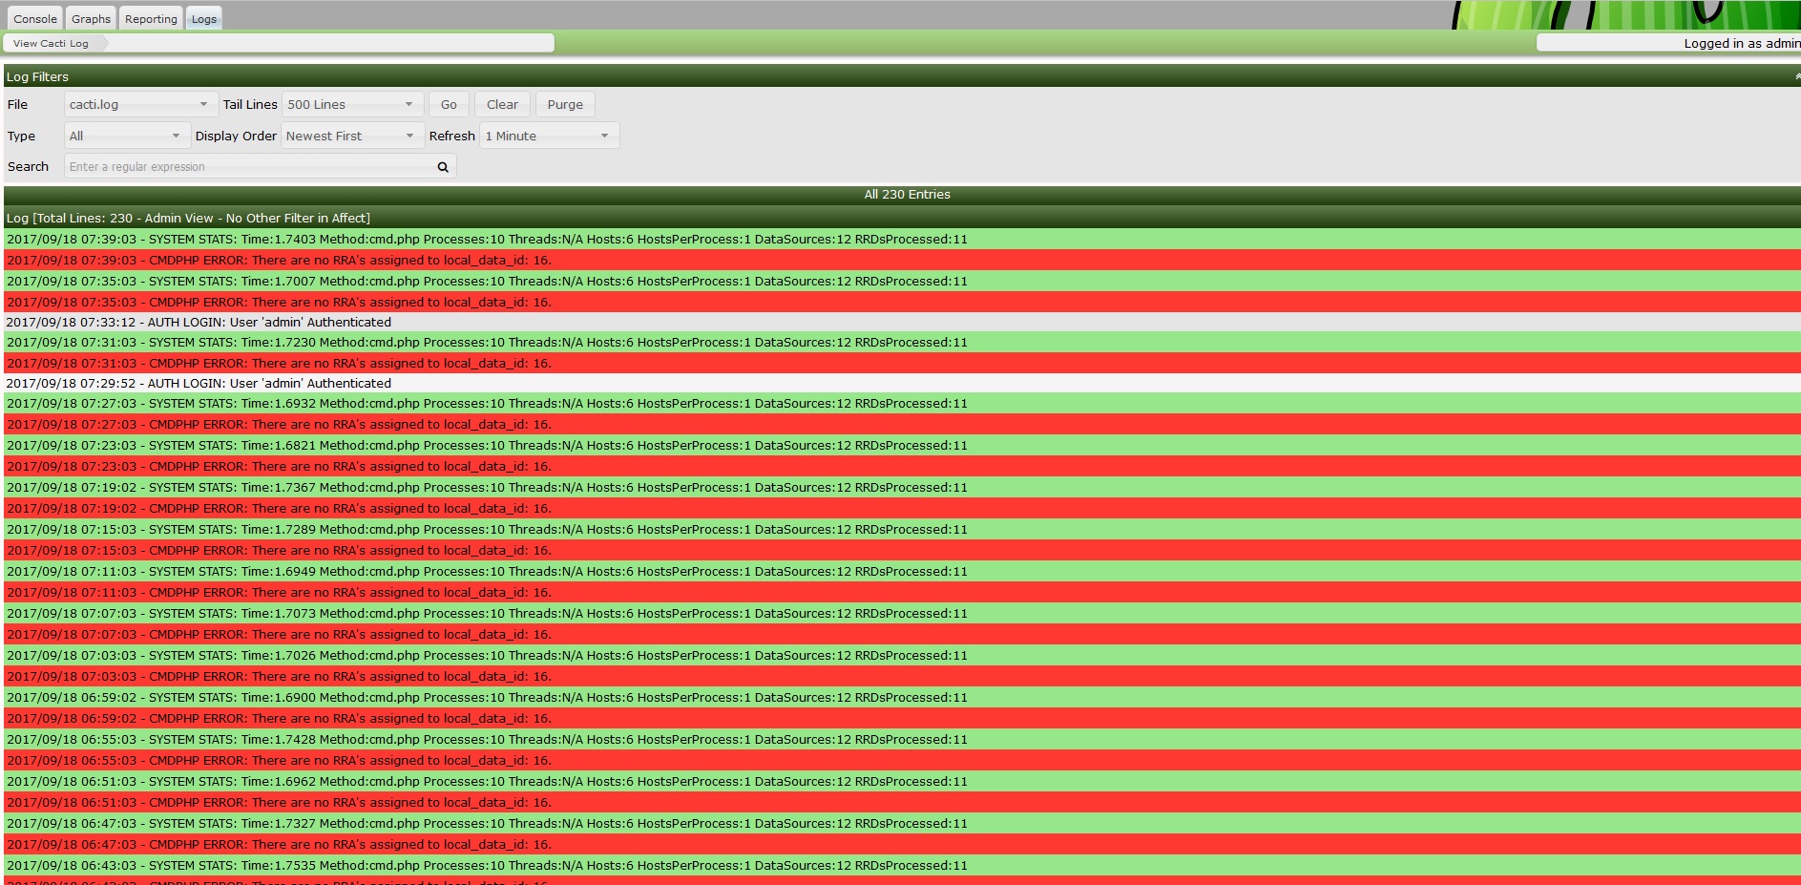
Task: Select the 06:47:03 SYSTEM STATS log line
Action: 902,823
